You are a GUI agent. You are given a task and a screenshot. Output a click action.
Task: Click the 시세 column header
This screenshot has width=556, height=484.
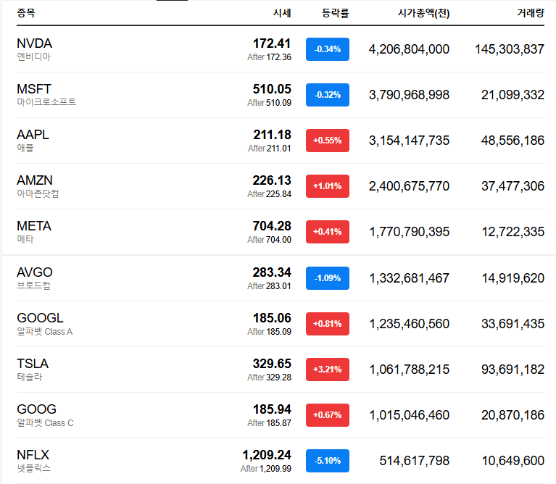pos(282,13)
